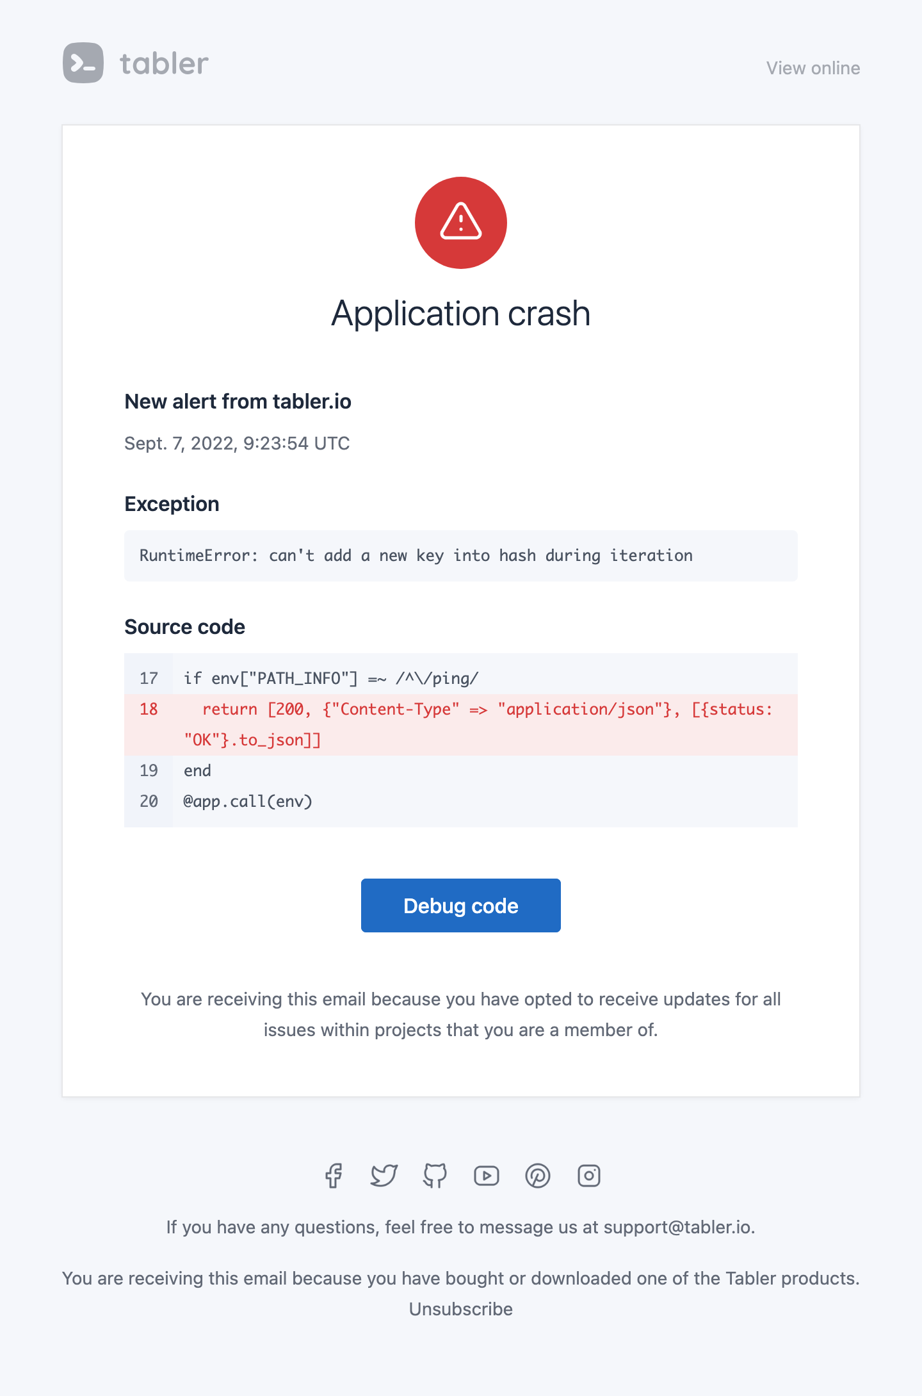Click the tabler wordmark text
Screen dimensions: 922x1396
[x=164, y=63]
